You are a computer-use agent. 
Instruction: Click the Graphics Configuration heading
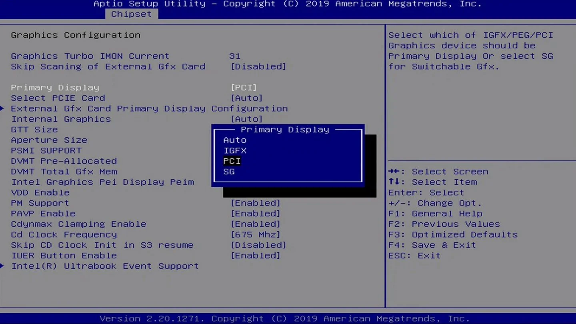76,35
